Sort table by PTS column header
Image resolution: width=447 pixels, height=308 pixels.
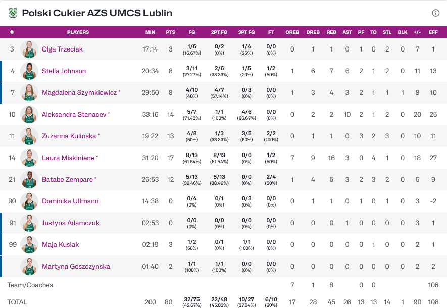point(171,32)
